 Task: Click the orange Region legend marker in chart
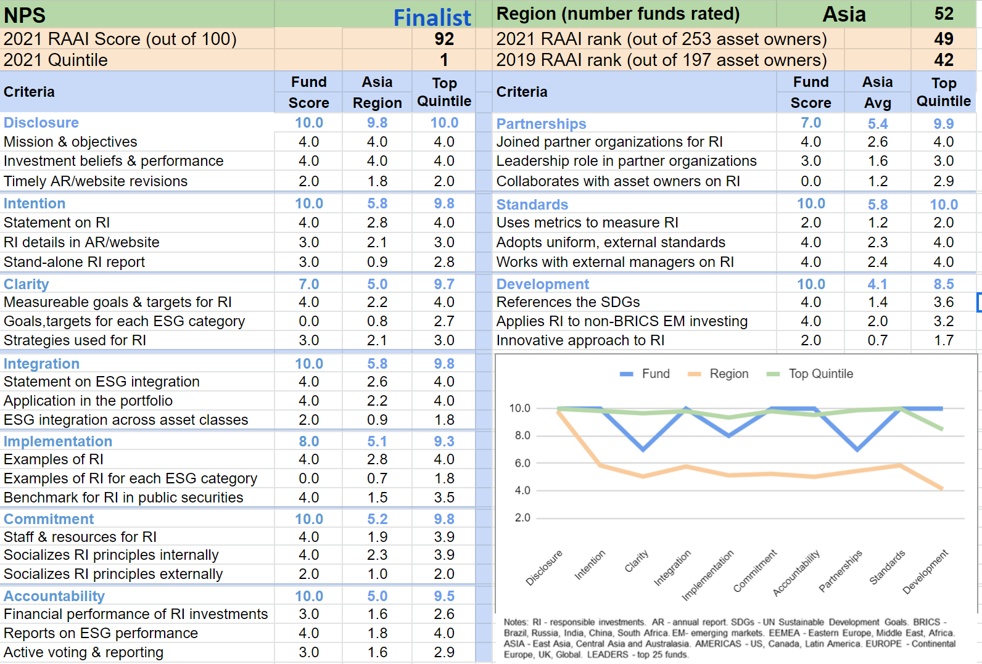695,374
